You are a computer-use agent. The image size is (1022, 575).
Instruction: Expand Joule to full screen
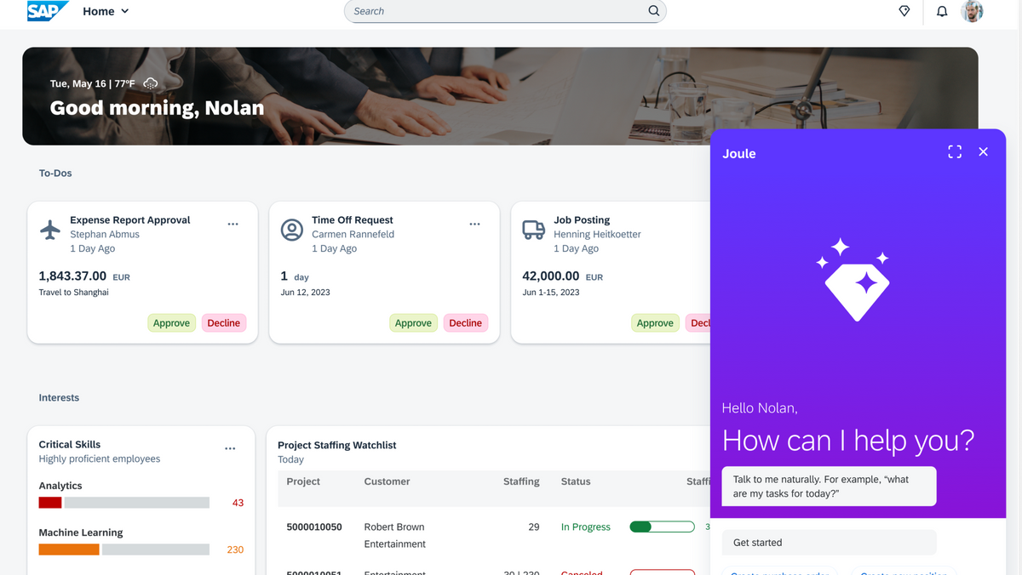[x=955, y=151]
